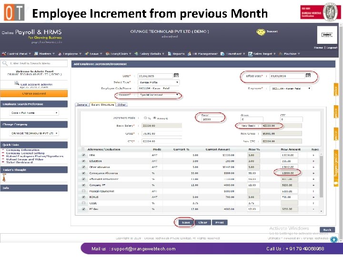Click the Bureau Veritas certification badge
The width and height of the screenshot is (343, 257).
click(320, 12)
